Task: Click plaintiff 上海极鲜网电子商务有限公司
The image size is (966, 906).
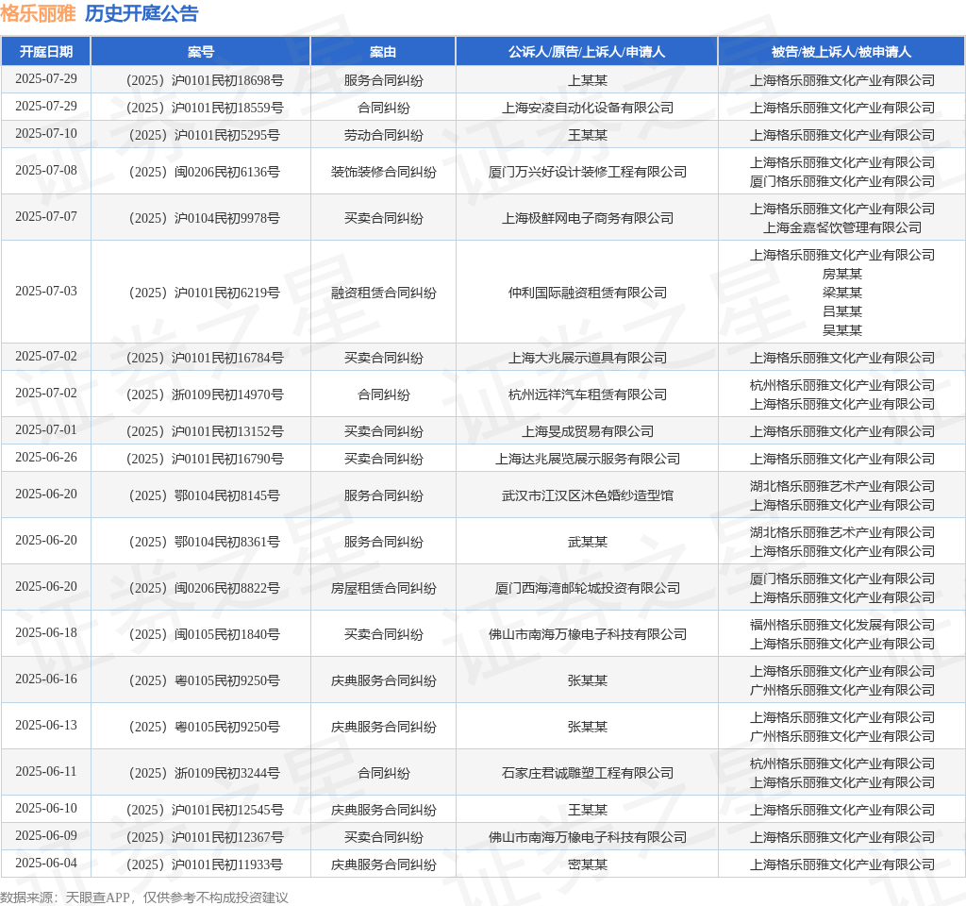Action: pos(587,218)
